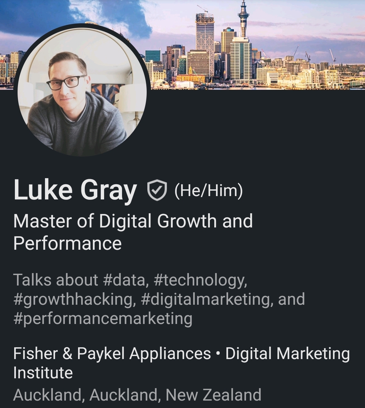Image resolution: width=365 pixels, height=408 pixels.
Task: Open Digital Marketing Institute link
Action: pos(181,363)
